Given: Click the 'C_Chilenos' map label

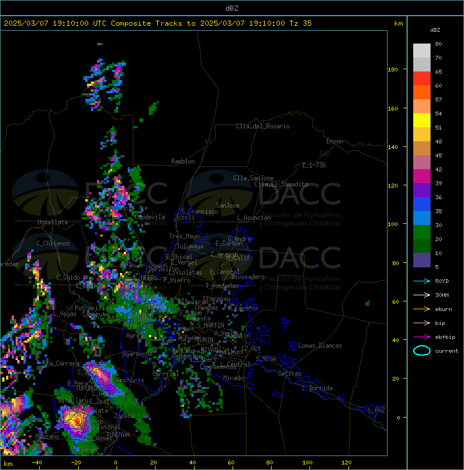Looking at the screenshot, I should click(x=53, y=243).
